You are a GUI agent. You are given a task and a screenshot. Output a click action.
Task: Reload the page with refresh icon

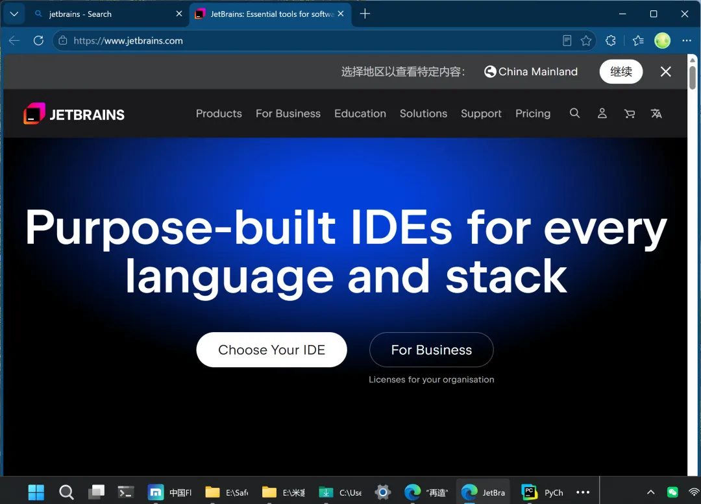tap(38, 41)
